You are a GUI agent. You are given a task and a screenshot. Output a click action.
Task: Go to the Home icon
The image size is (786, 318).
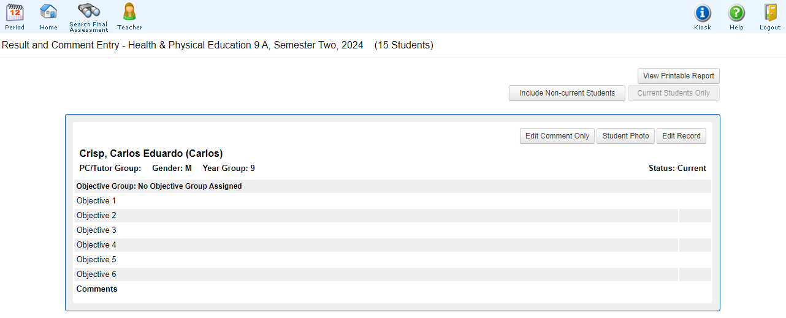pyautogui.click(x=48, y=12)
